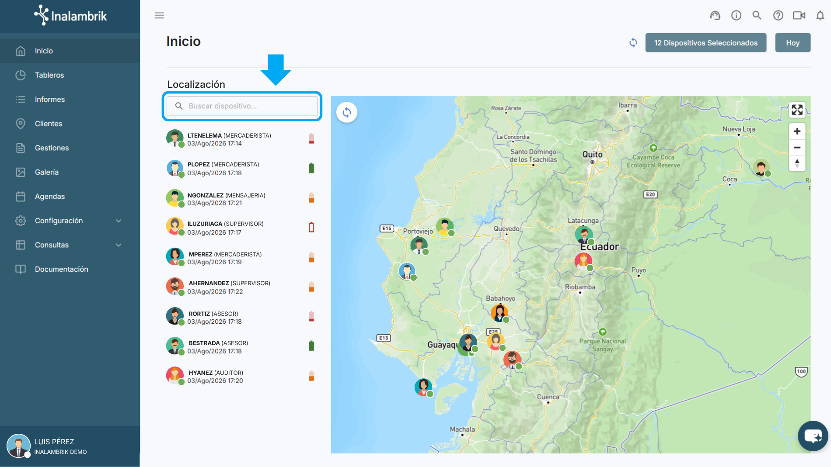Click the Inalambrik logo

coord(70,16)
